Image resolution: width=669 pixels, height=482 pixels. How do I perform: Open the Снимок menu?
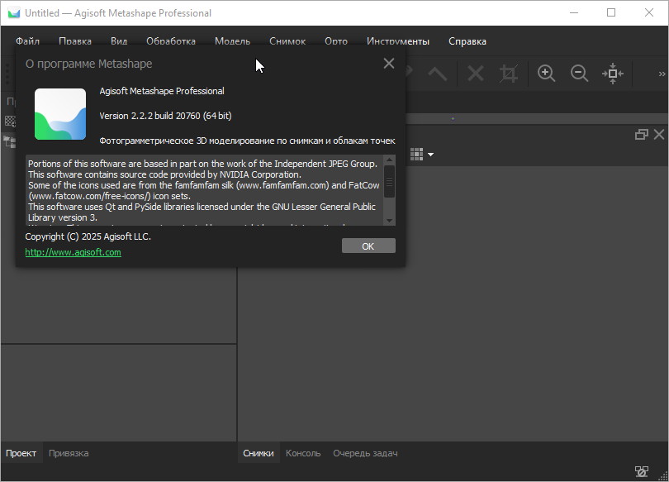point(287,41)
